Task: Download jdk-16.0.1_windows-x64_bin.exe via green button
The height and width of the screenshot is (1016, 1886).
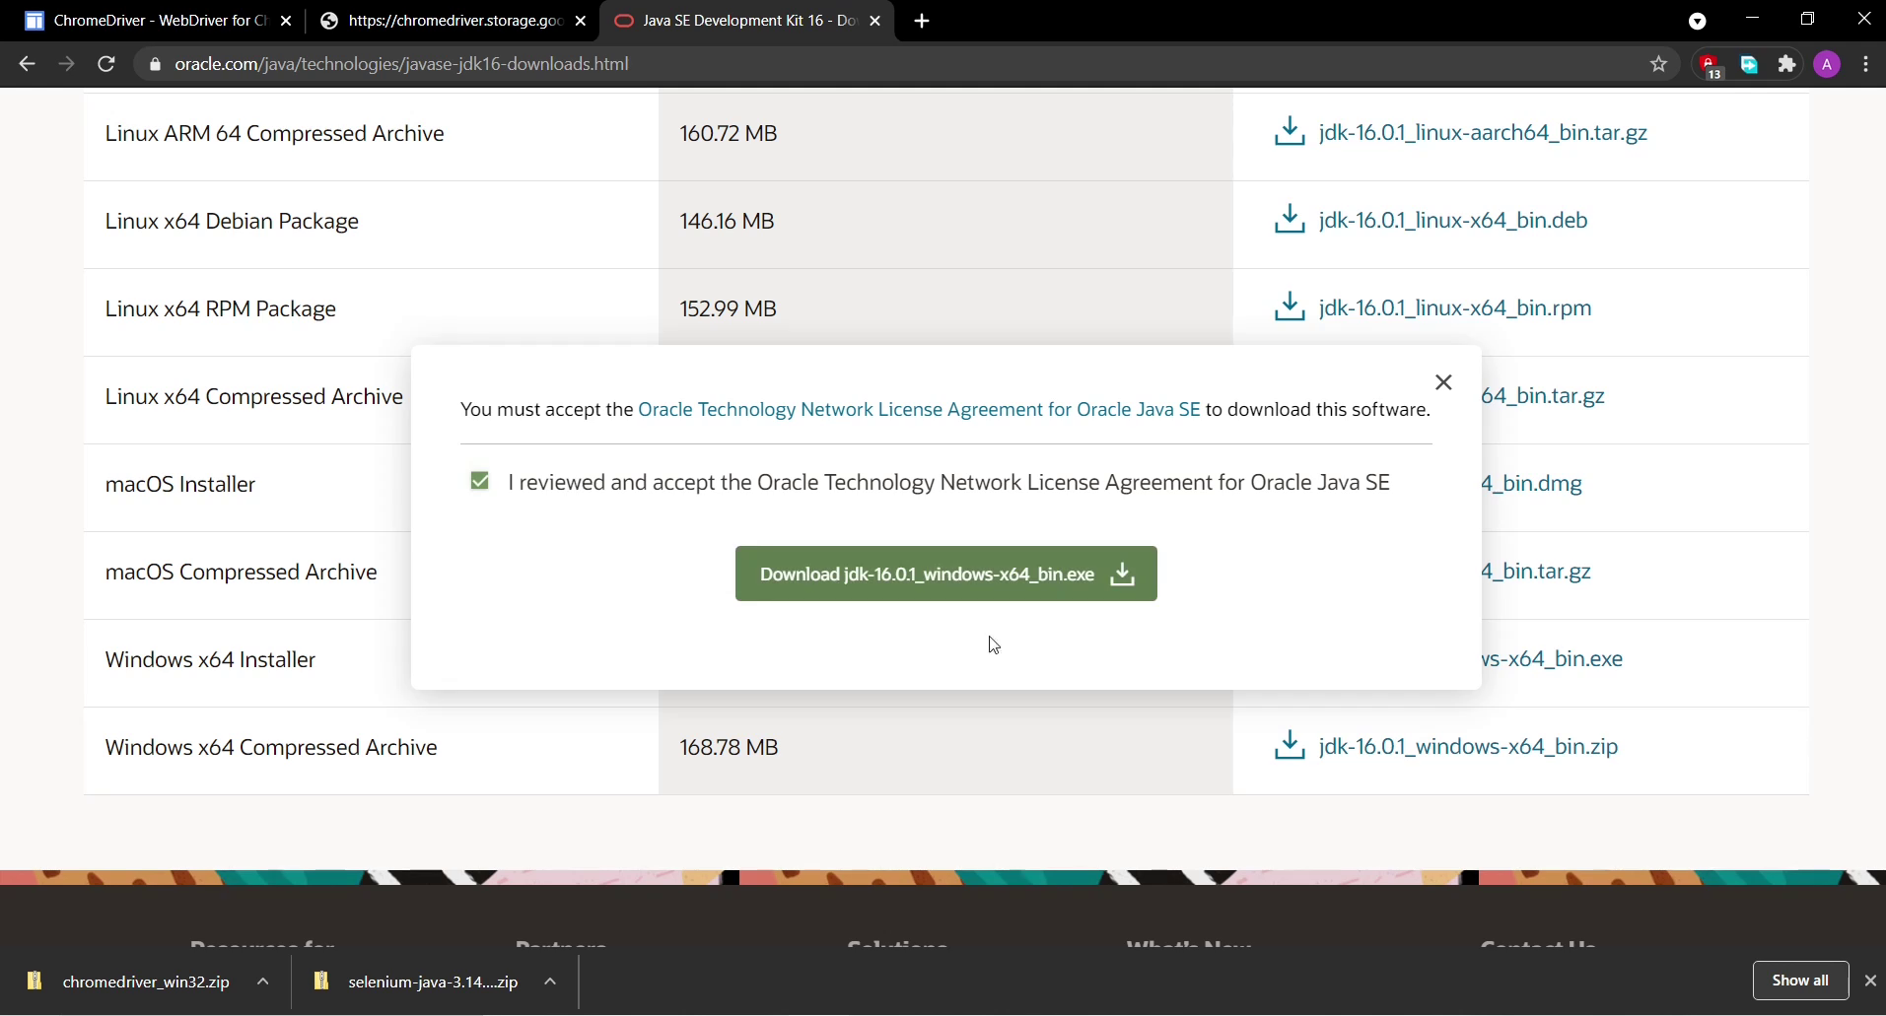Action: coord(946,574)
